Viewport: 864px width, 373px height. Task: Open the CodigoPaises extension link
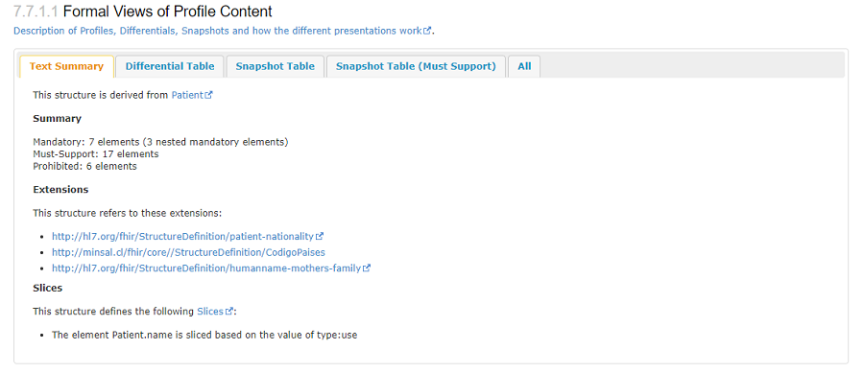(x=188, y=252)
